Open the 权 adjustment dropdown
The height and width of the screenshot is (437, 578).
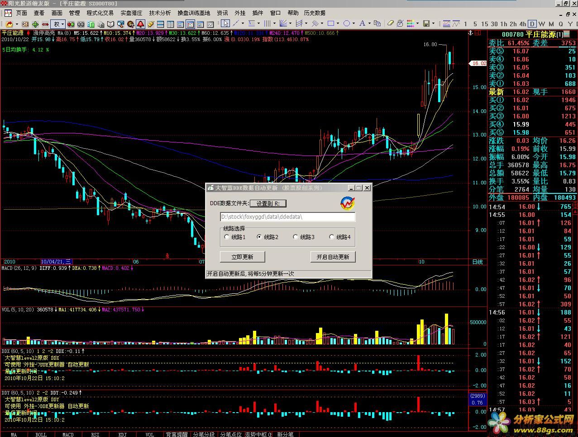point(57,24)
